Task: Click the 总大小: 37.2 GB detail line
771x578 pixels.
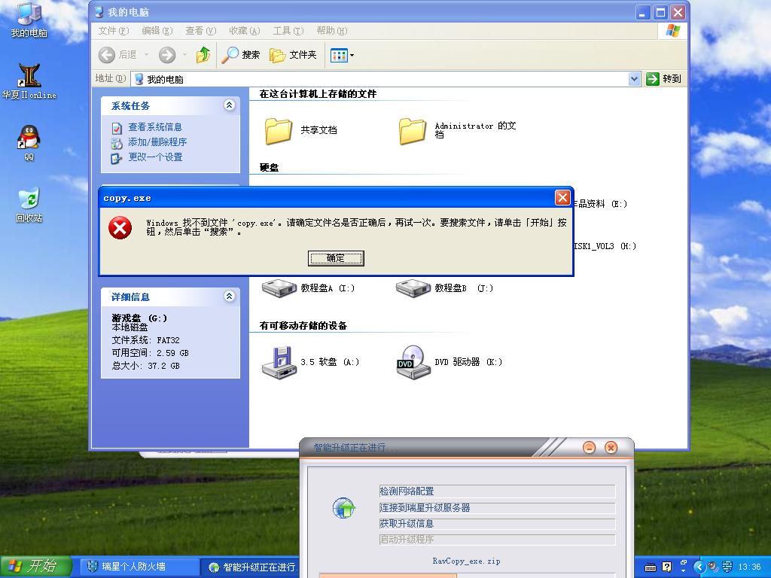Action: pyautogui.click(x=145, y=366)
